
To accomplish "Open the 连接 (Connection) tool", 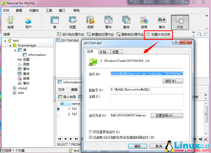I will coord(11,22).
